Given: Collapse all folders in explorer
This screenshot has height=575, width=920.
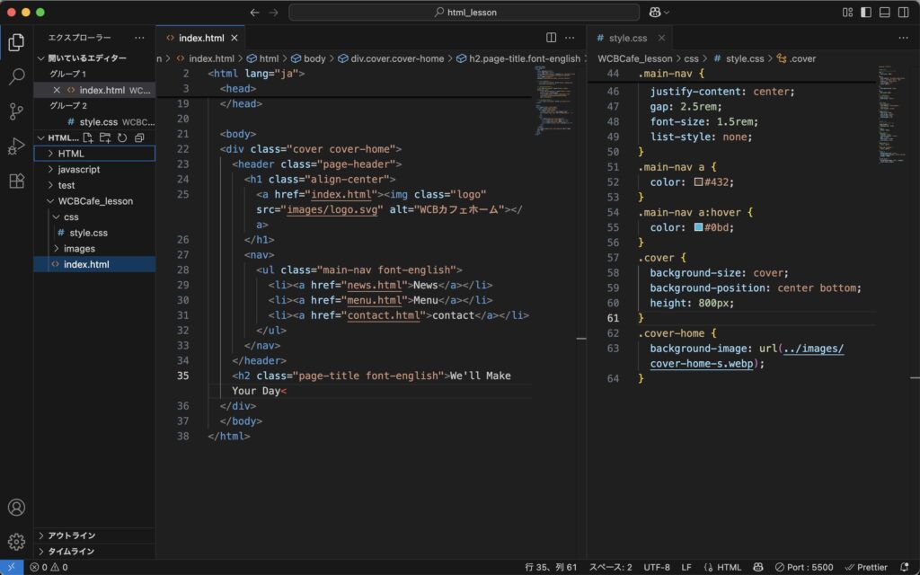Looking at the screenshot, I should pyautogui.click(x=139, y=137).
